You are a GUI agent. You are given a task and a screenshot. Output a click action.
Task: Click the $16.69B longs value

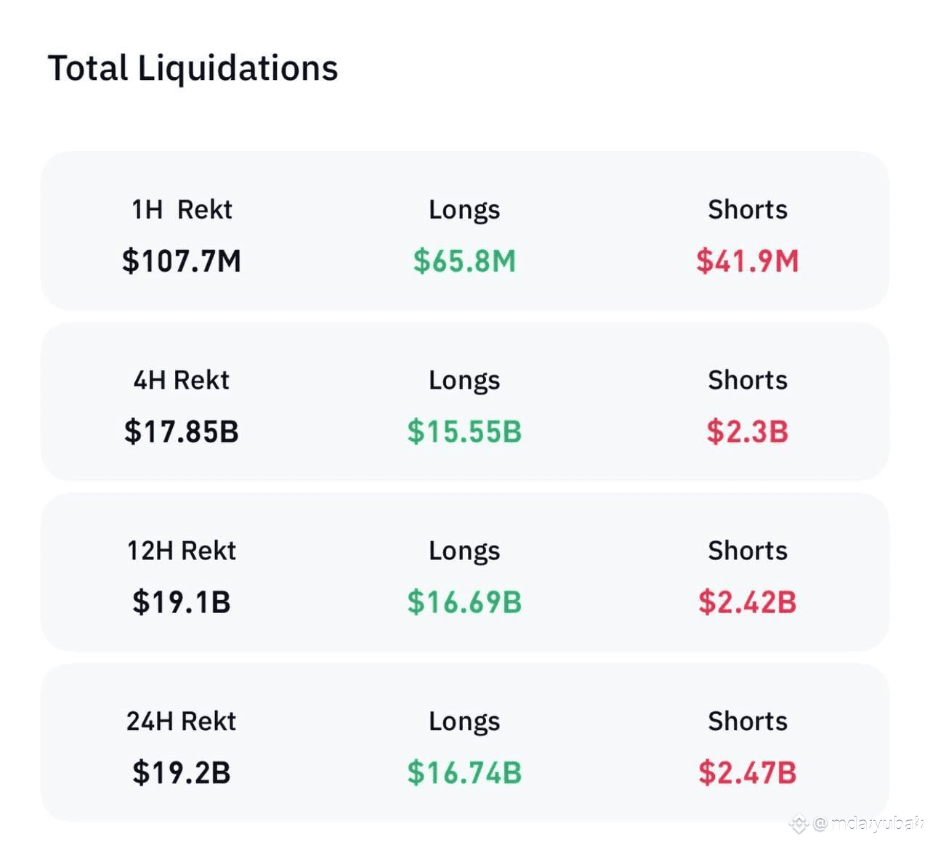pyautogui.click(x=464, y=602)
